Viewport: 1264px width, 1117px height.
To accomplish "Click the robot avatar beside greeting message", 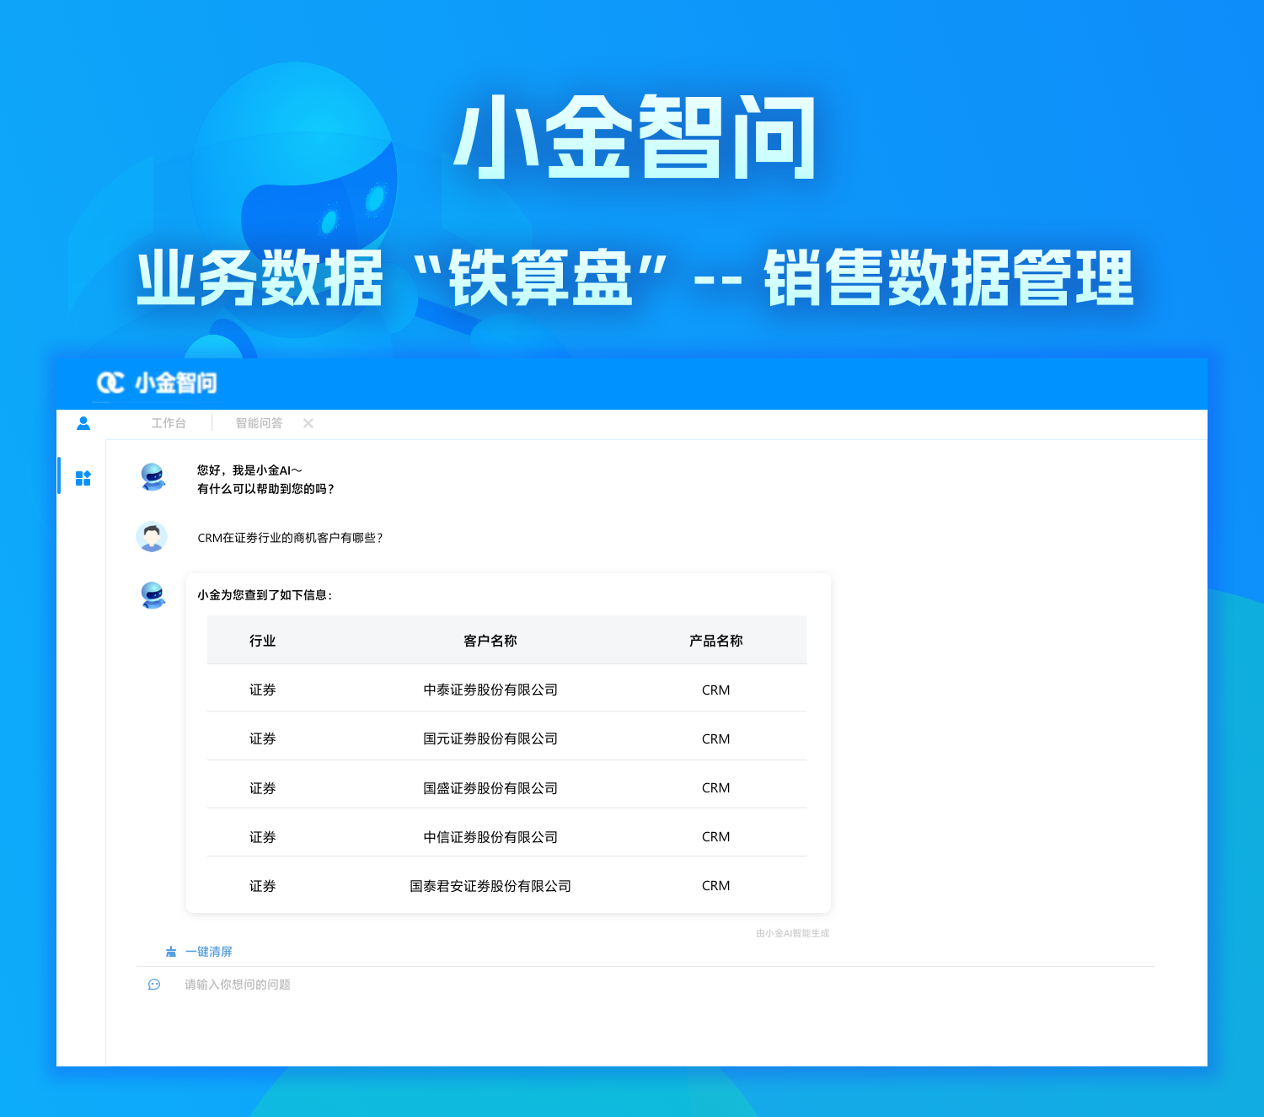I will (x=153, y=477).
